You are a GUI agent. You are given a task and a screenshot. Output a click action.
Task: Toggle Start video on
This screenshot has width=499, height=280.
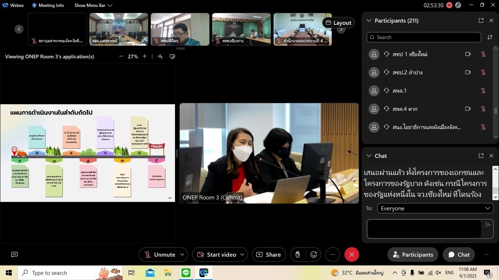click(217, 254)
